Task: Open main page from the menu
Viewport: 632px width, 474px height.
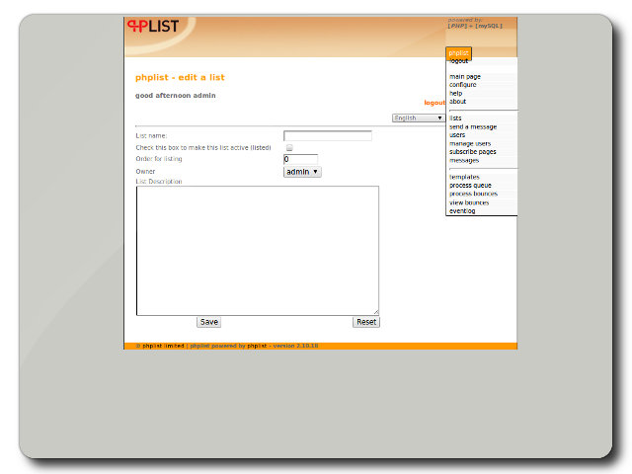Action: [x=465, y=76]
